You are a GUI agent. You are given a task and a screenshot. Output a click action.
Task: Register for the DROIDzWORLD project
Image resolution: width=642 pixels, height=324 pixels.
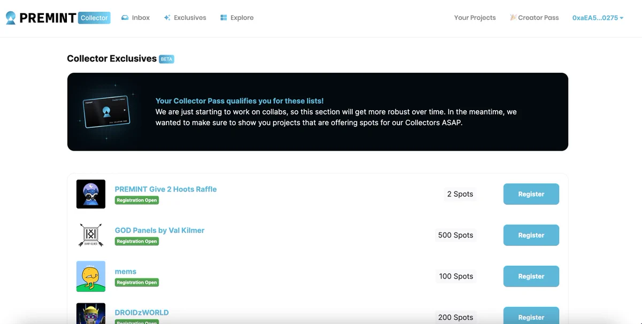coord(531,315)
